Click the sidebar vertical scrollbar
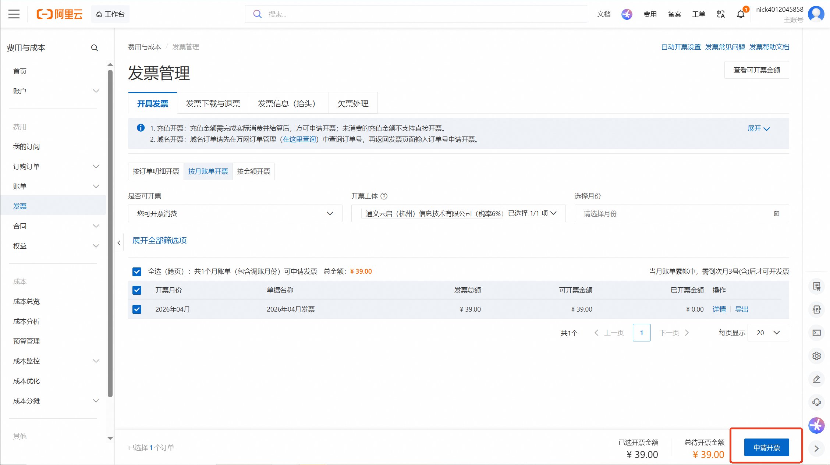The image size is (830, 465). (110, 233)
